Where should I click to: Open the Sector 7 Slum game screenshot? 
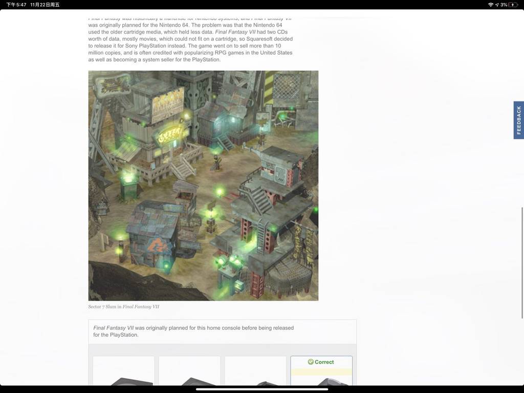click(x=203, y=185)
